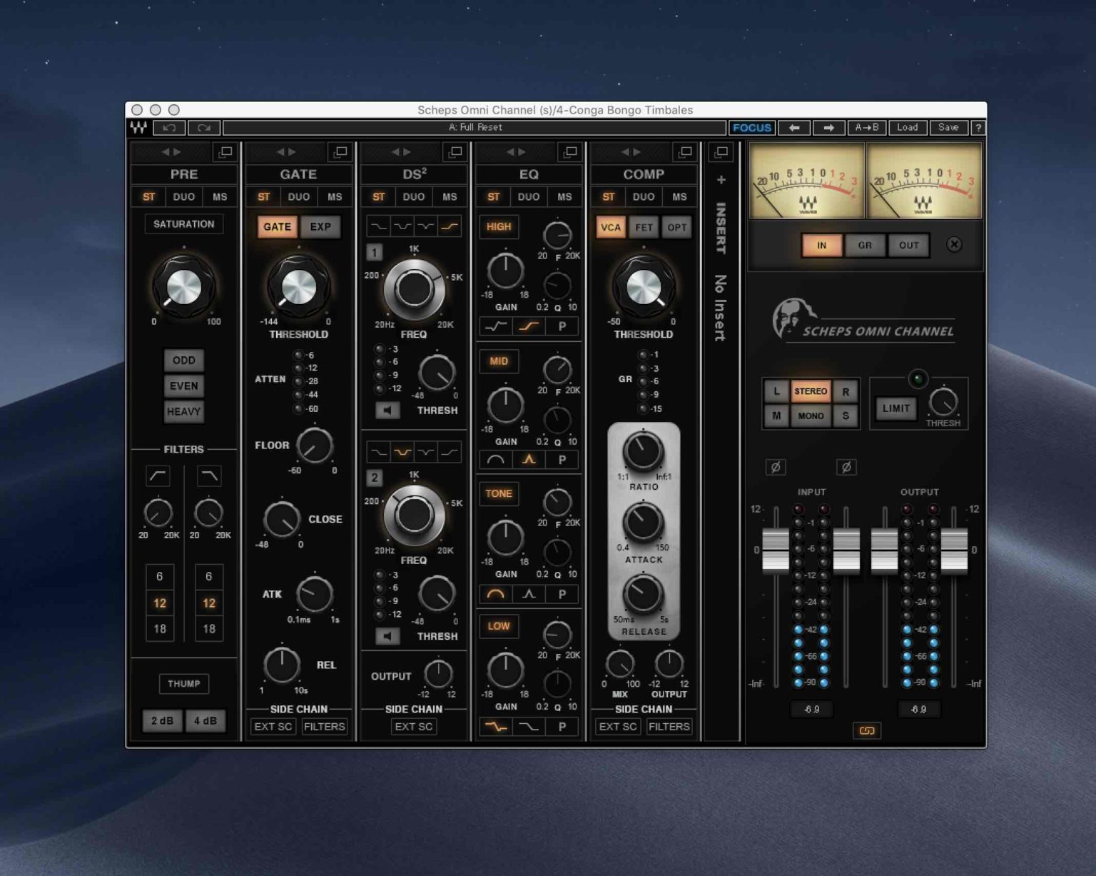The height and width of the screenshot is (876, 1096).
Task: Click the link faders chain icon
Action: 866,730
